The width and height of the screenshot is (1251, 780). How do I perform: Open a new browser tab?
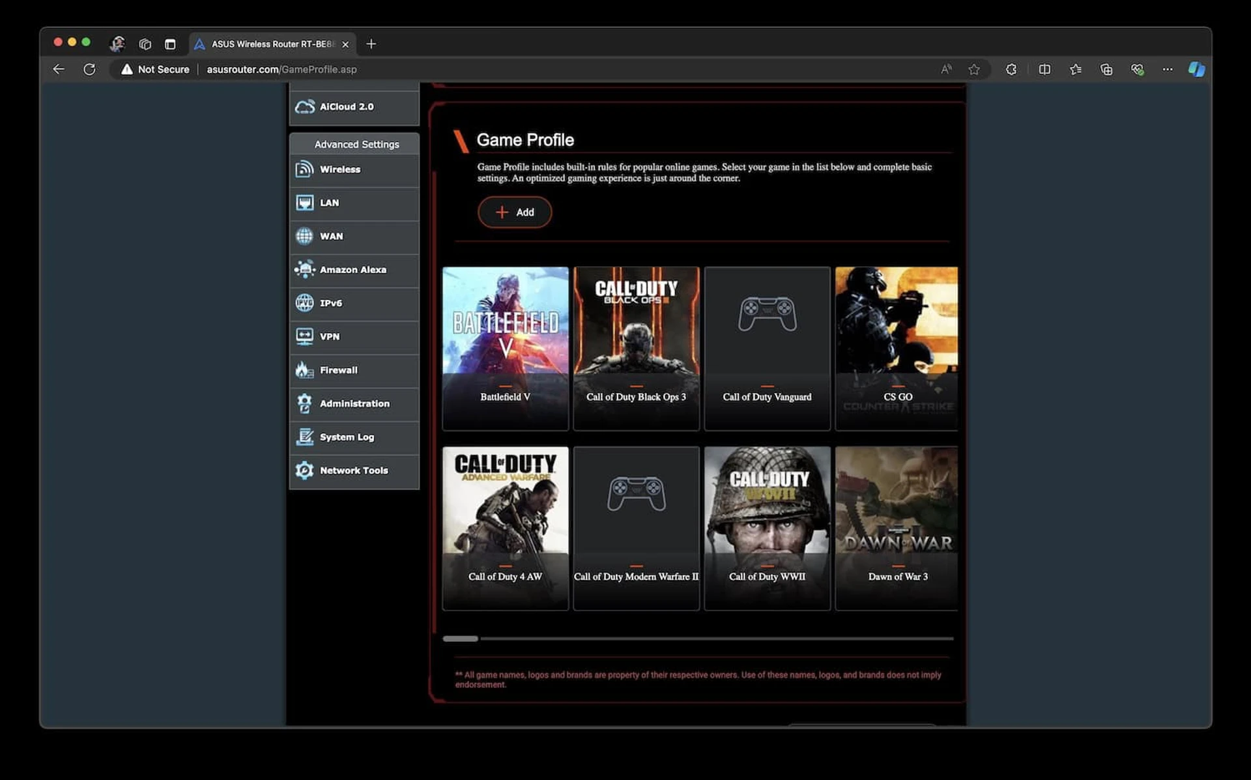[x=371, y=44]
